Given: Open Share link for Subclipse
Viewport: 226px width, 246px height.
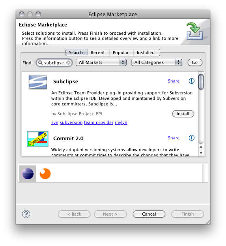Looking at the screenshot, I should tap(174, 81).
